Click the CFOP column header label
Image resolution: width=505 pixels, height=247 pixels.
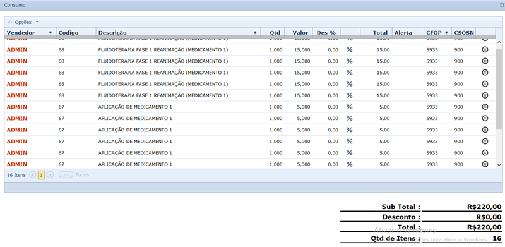coord(434,33)
